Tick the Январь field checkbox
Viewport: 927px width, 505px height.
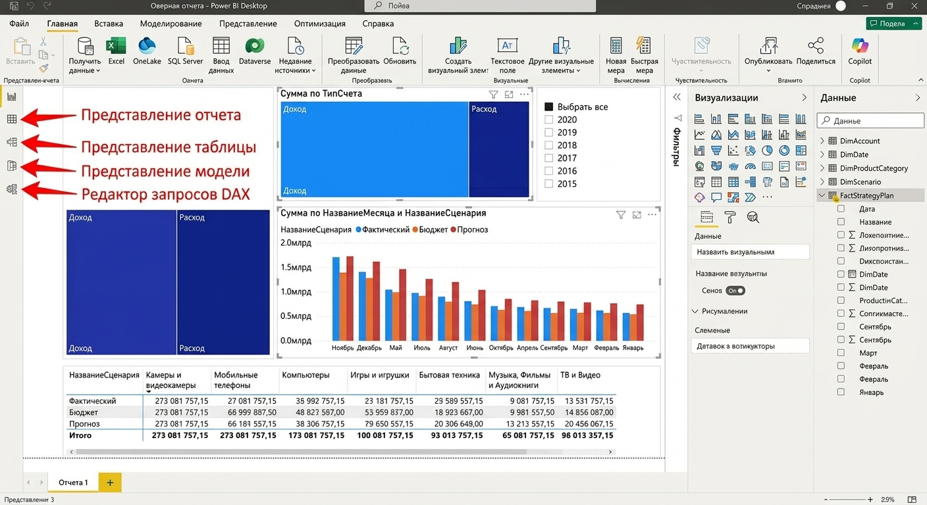[841, 392]
